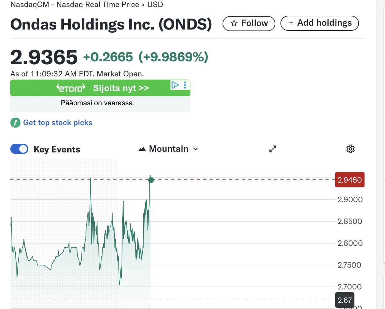Click the 2.67 previous close label
This screenshot has height=309, width=385.
pyautogui.click(x=344, y=300)
